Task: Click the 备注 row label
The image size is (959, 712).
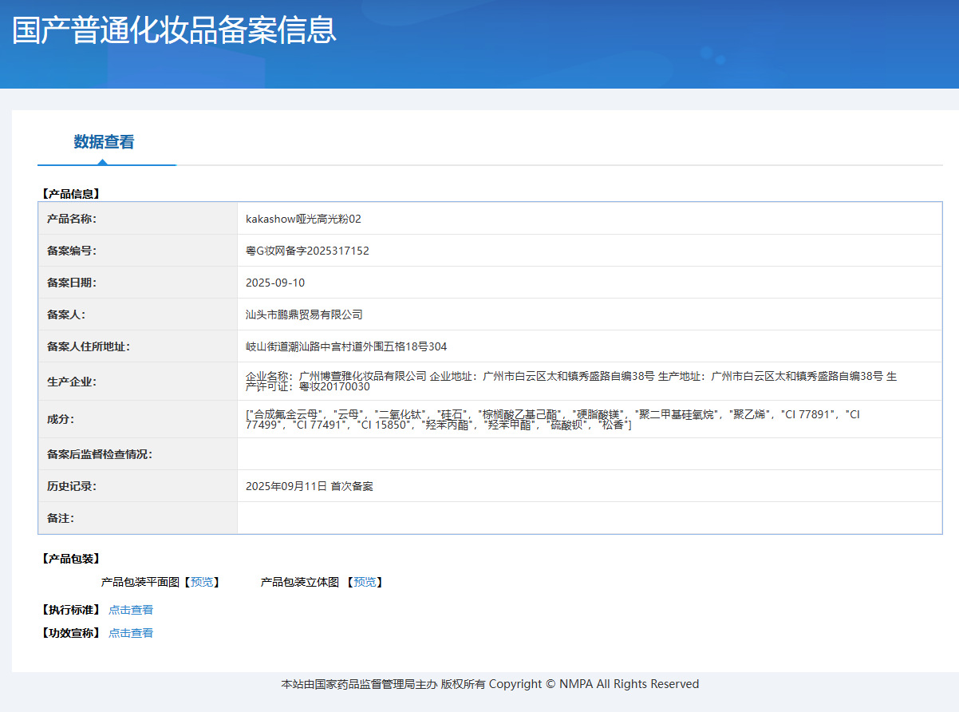Action: click(x=60, y=518)
